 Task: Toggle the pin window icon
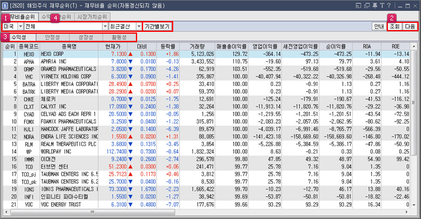375,5
